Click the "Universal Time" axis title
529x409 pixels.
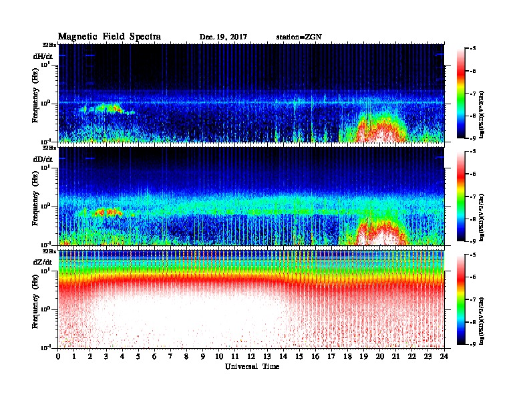[252, 366]
